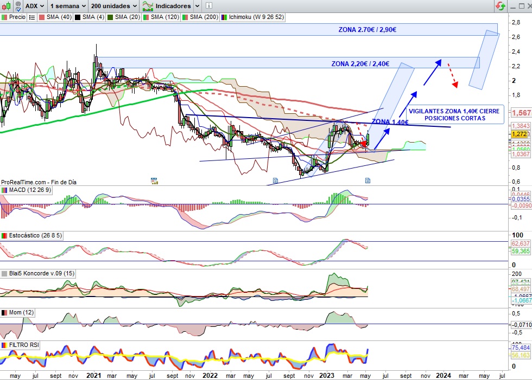Viewport: 532px width, 380px height.
Task: Click the 'ZONA 2.70€ / 2,90€' annotation
Action: [367, 30]
